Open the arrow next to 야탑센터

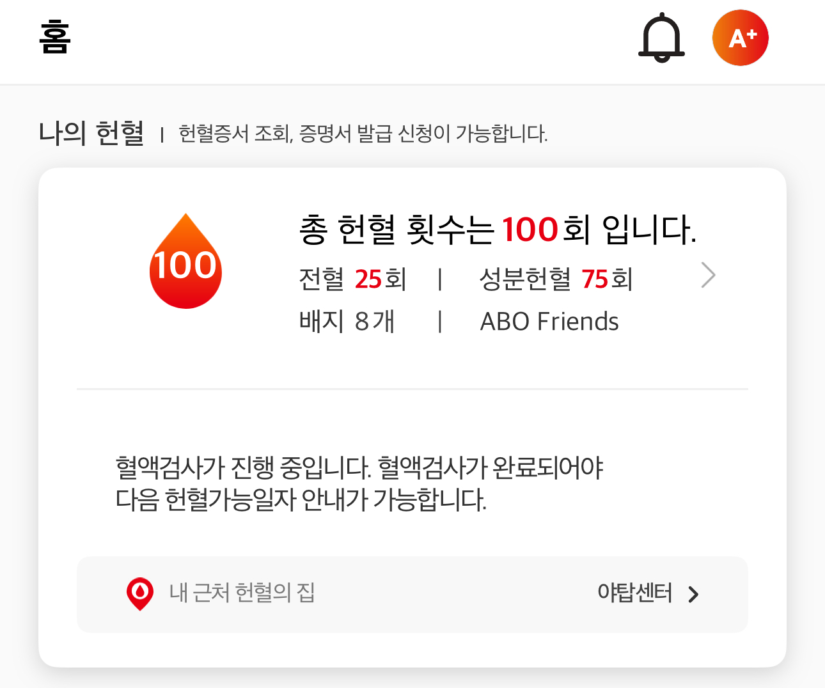click(x=693, y=595)
